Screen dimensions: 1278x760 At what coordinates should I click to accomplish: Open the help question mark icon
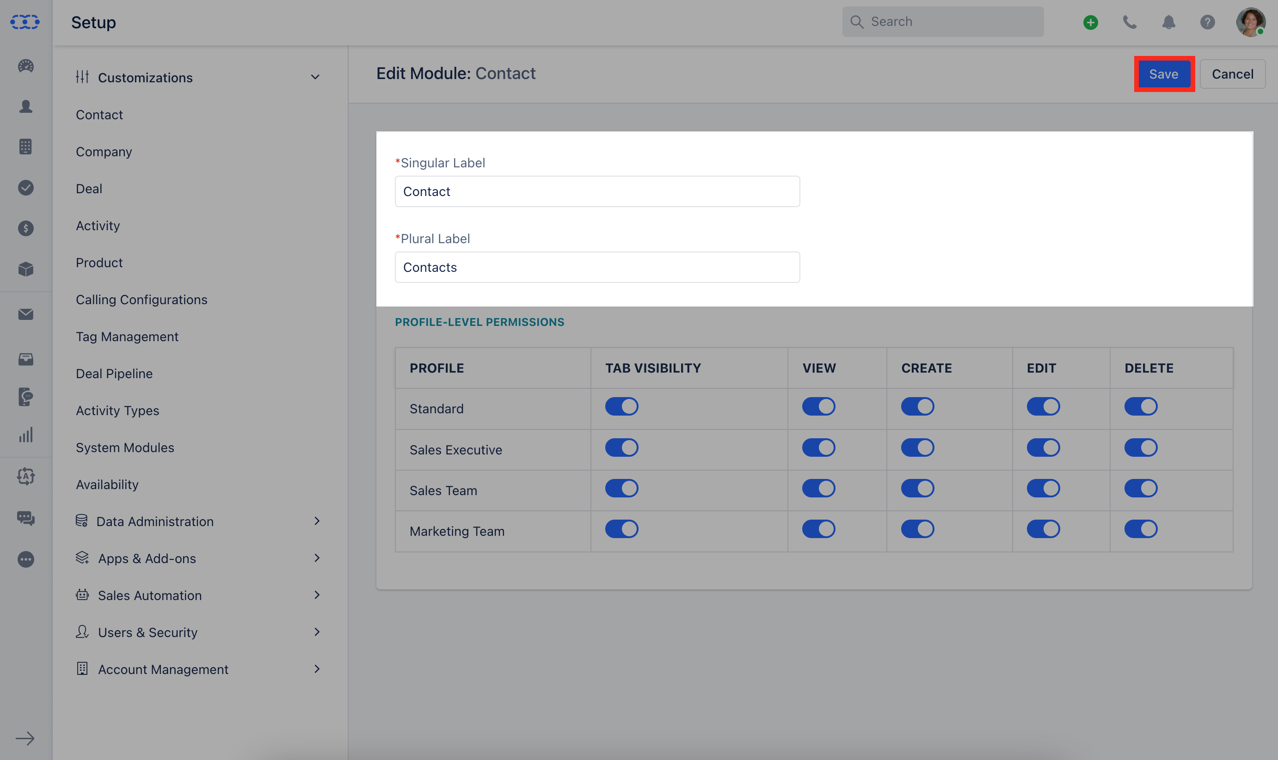(x=1207, y=22)
